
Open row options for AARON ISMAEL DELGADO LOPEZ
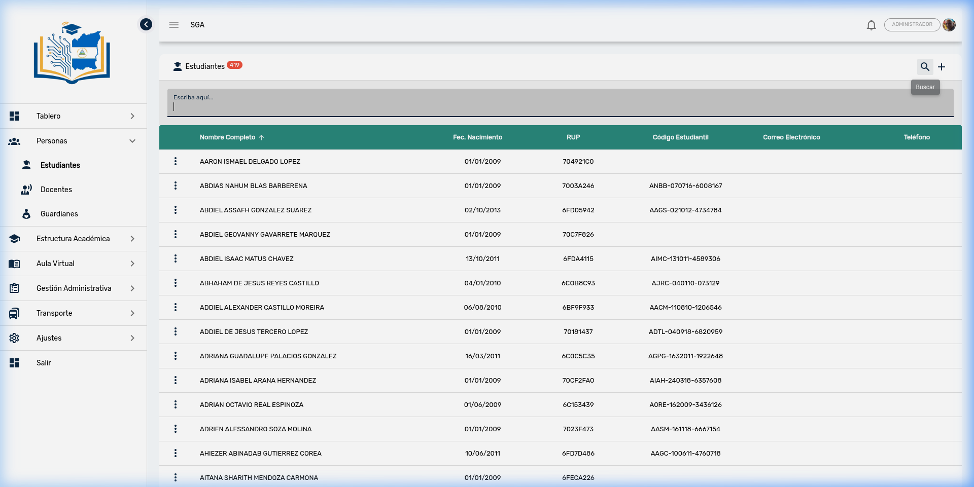[176, 162]
